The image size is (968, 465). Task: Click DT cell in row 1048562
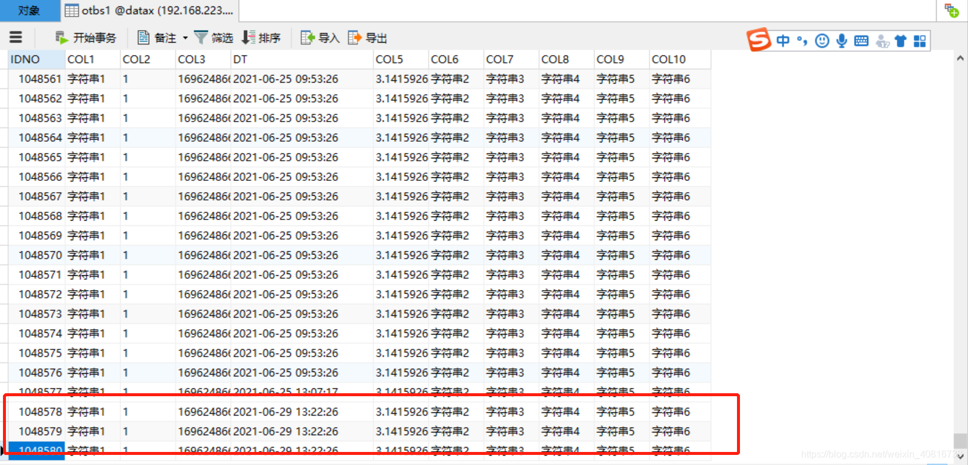coord(302,98)
